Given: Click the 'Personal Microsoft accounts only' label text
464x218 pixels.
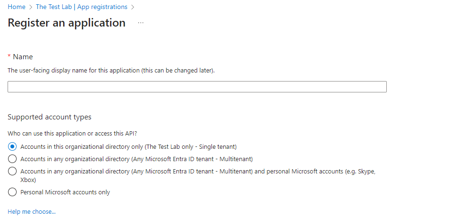Looking at the screenshot, I should coord(65,192).
